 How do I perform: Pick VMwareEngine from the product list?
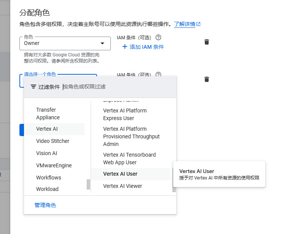[54, 165]
